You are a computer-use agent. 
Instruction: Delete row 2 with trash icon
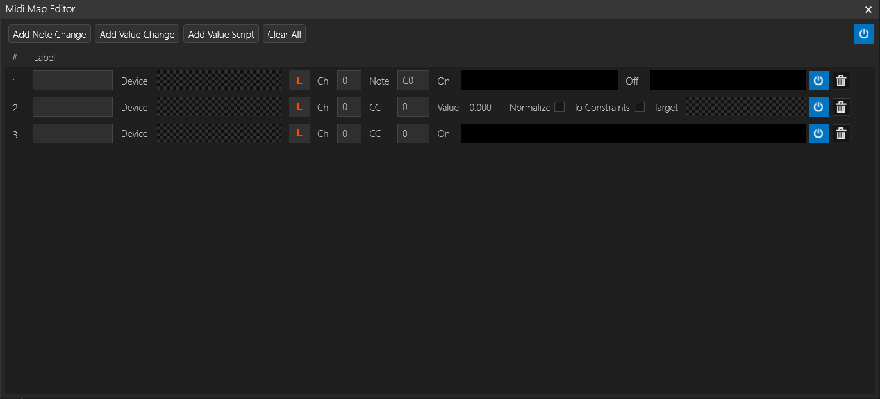click(x=842, y=107)
